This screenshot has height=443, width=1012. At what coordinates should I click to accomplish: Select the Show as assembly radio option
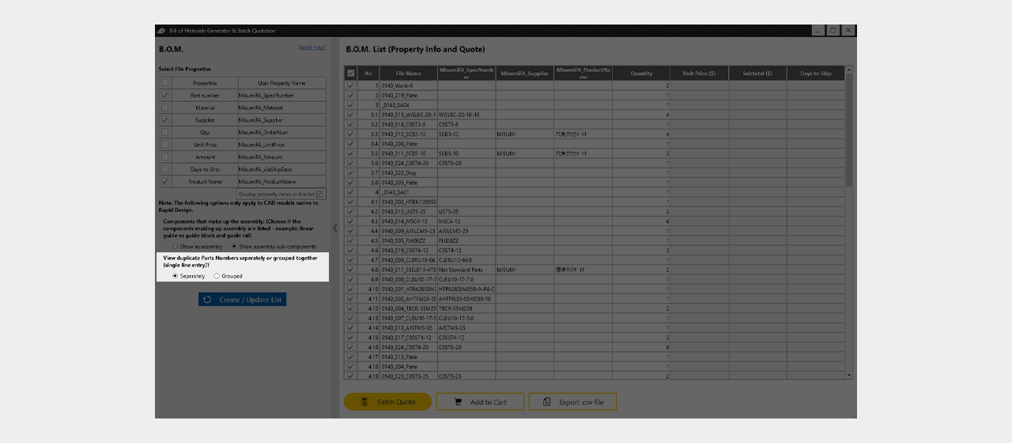tap(176, 247)
